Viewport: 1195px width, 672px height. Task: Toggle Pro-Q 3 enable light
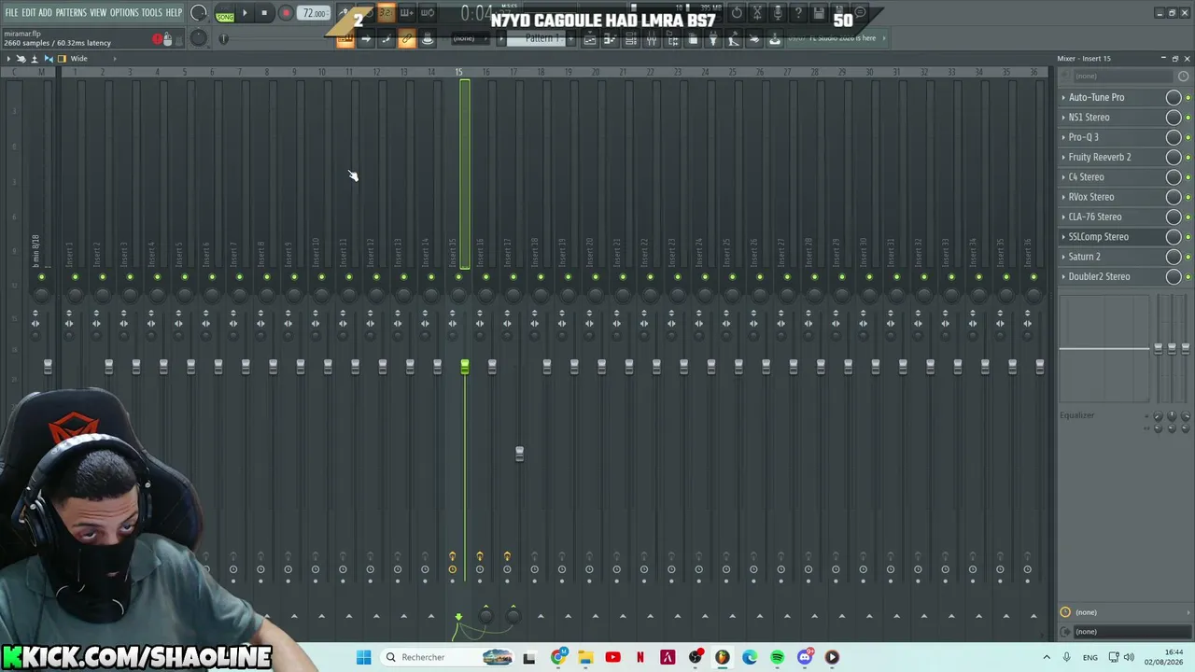point(1188,137)
